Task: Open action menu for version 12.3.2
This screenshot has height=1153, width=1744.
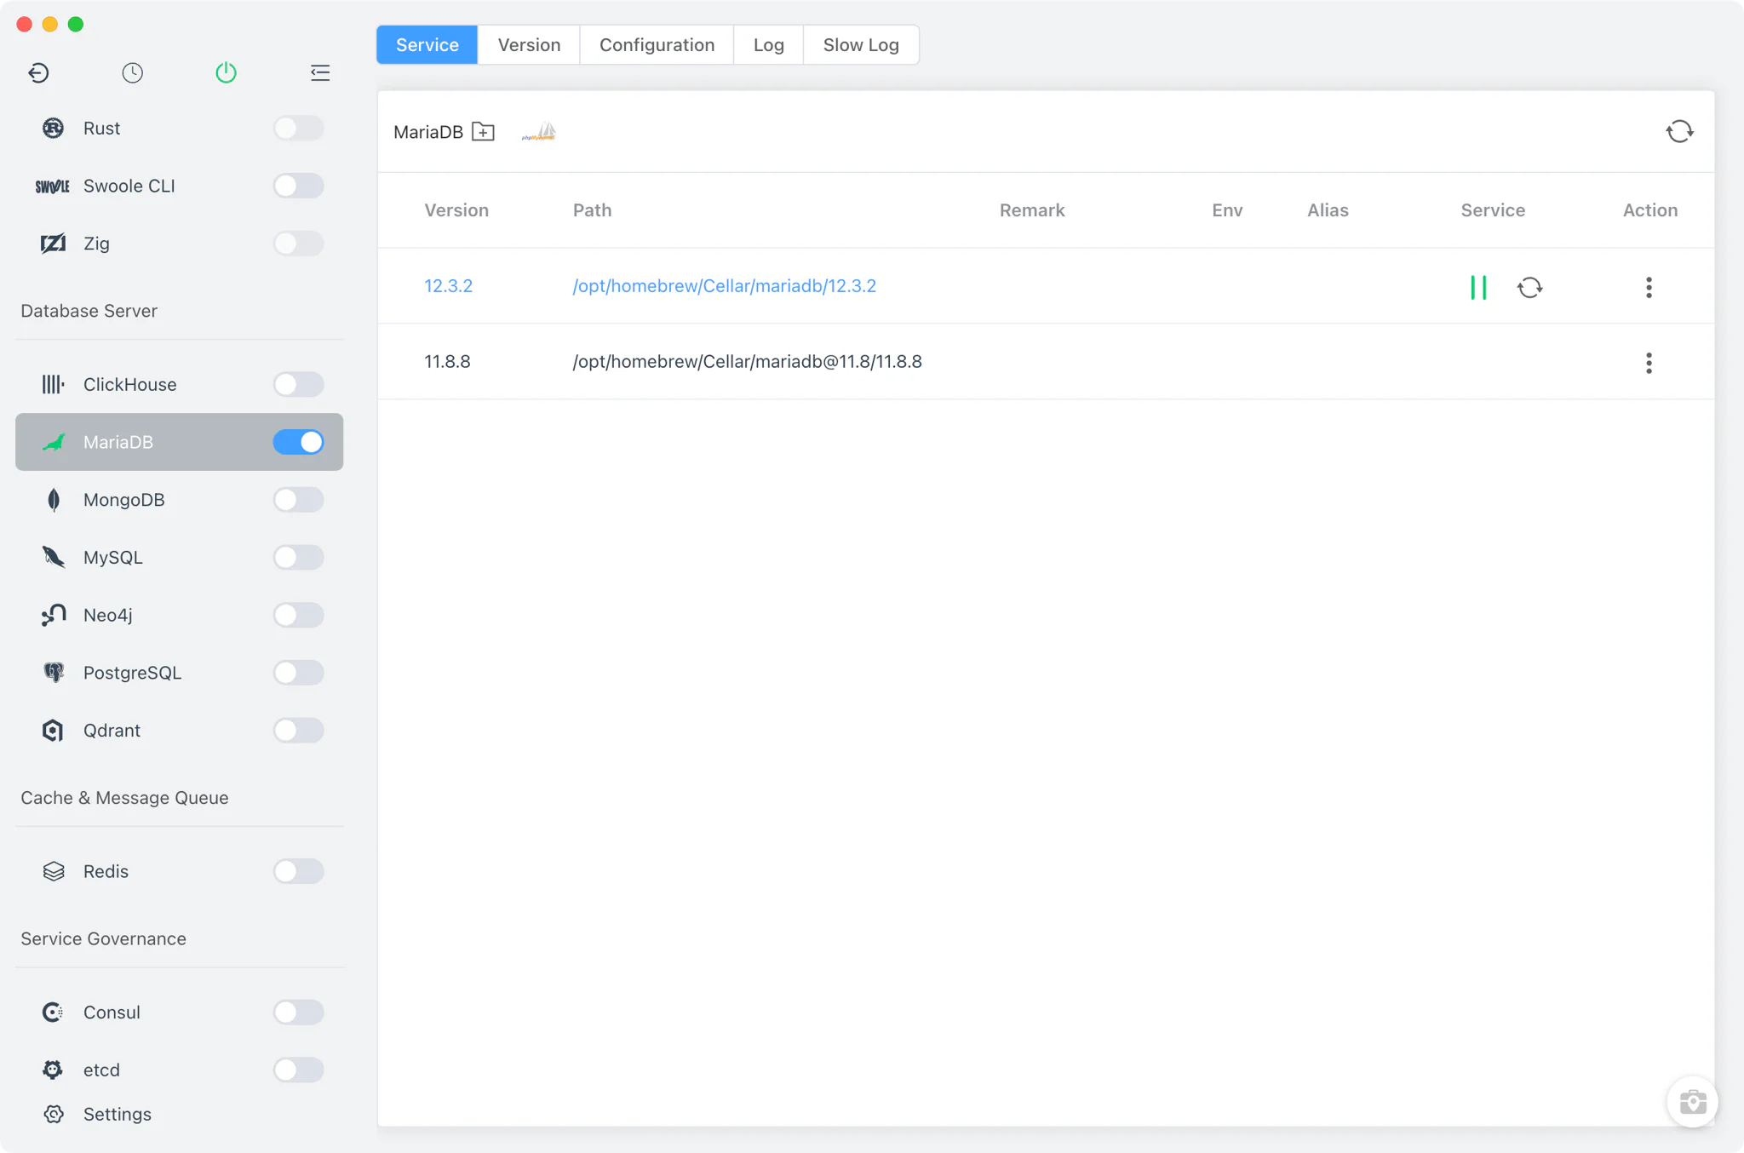Action: coord(1649,287)
